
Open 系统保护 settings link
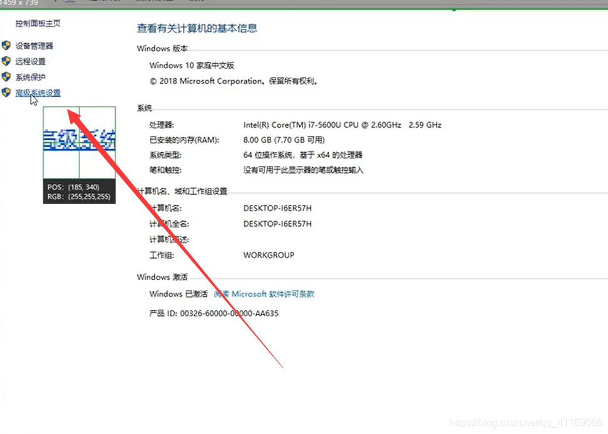coord(30,77)
